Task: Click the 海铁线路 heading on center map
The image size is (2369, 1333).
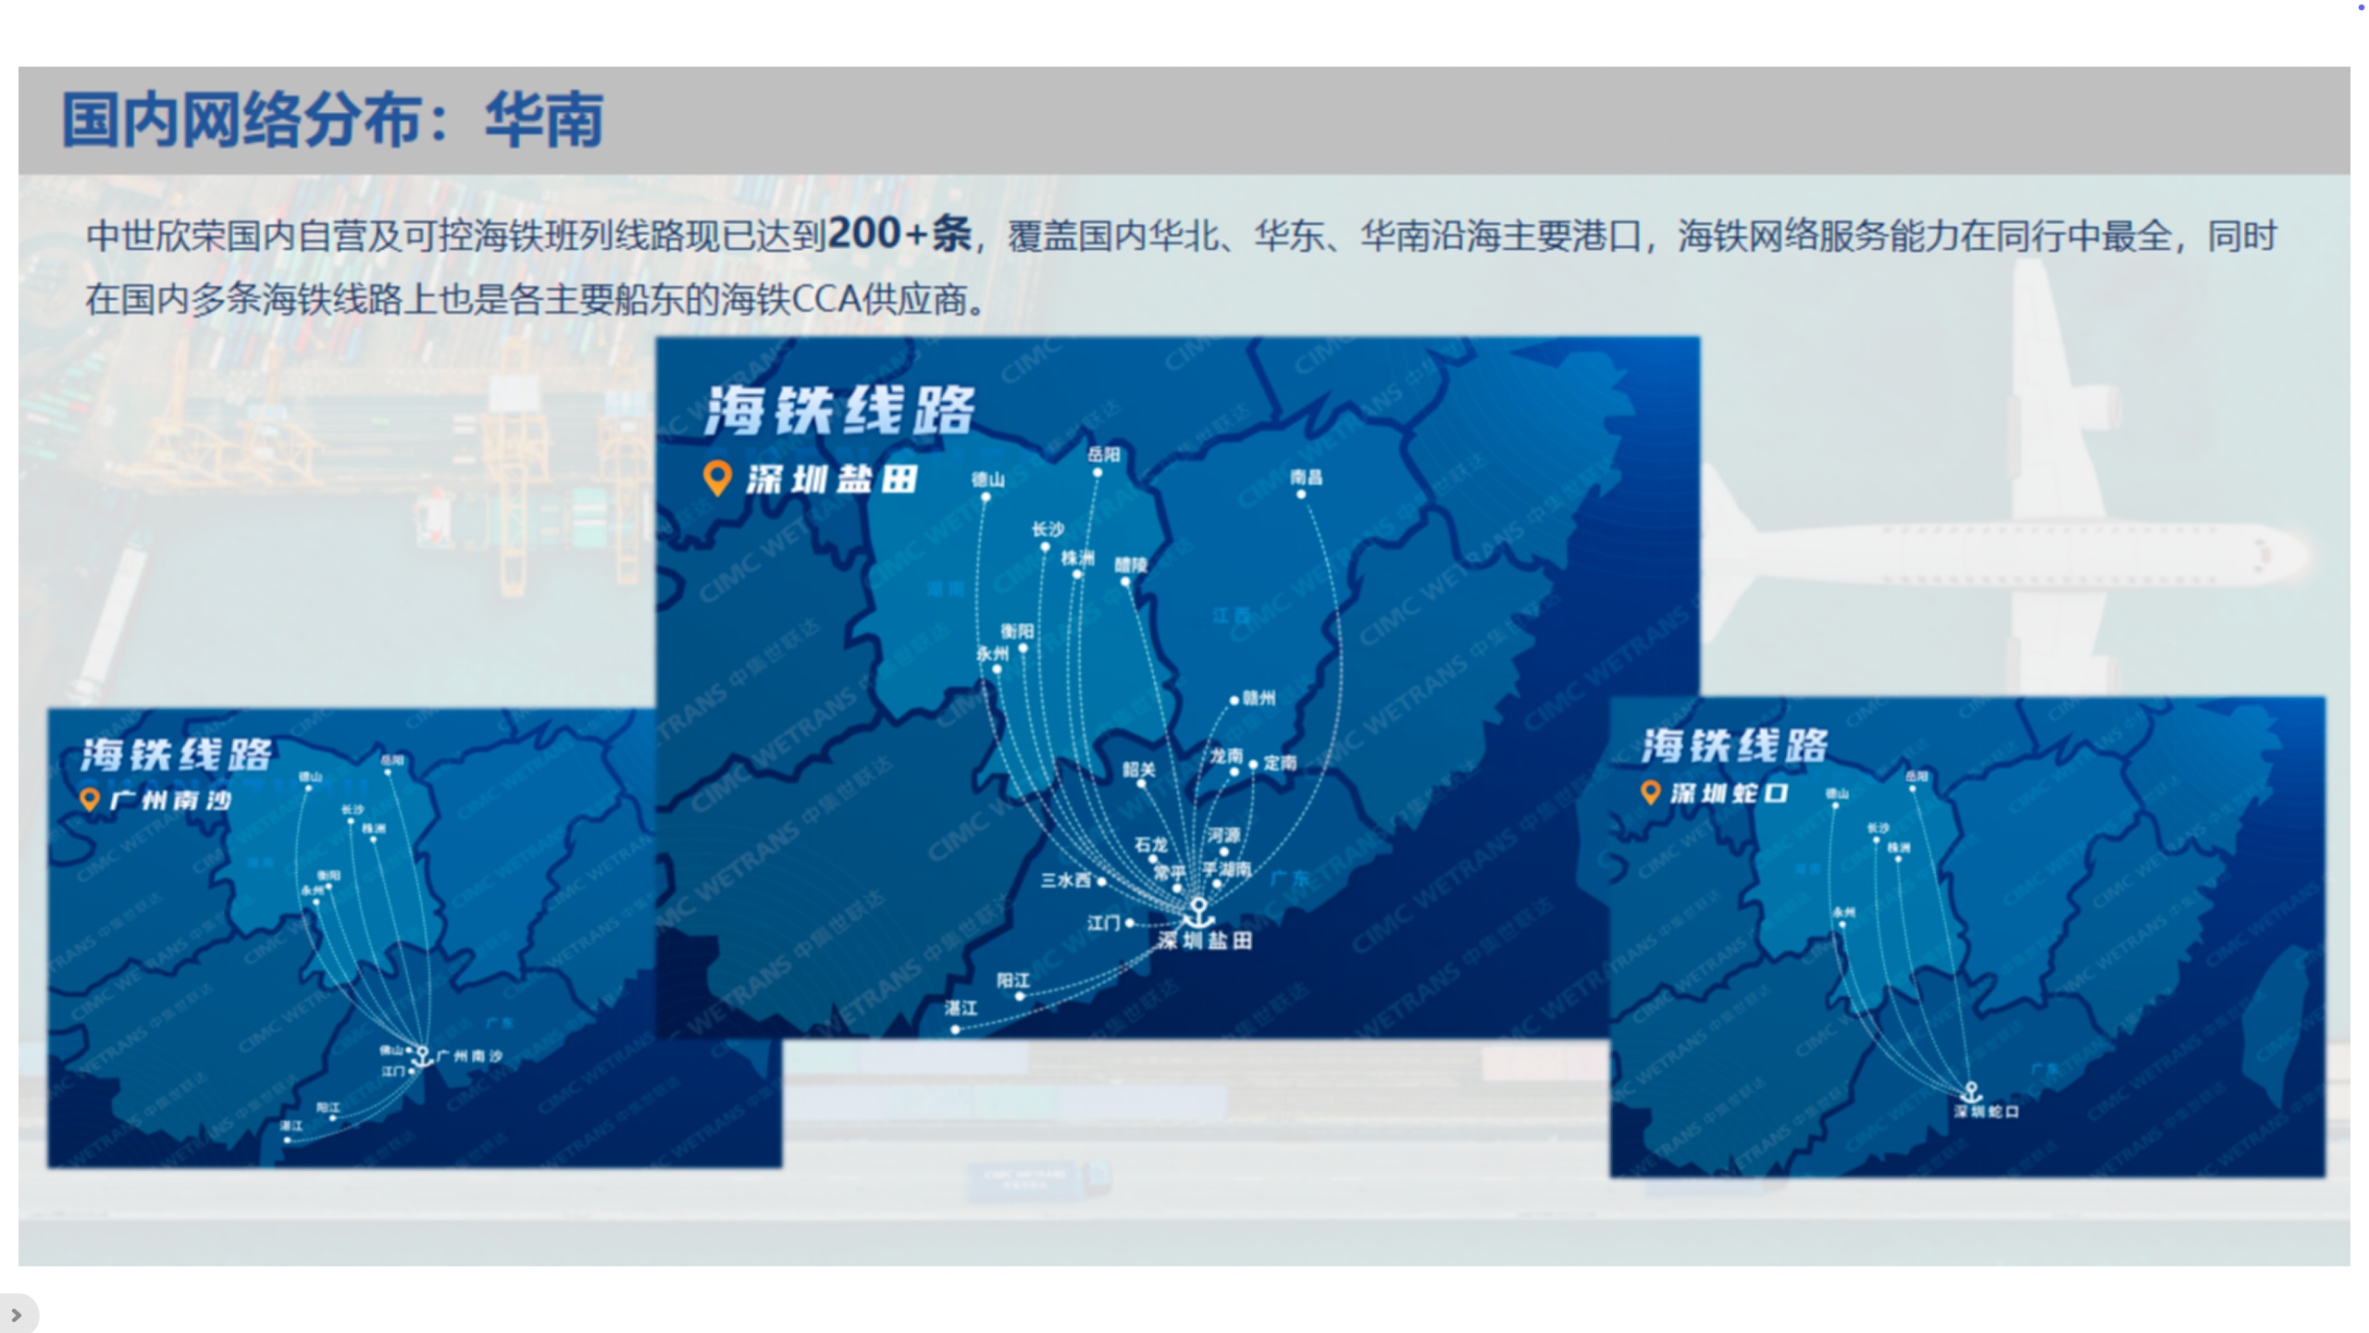Action: pyautogui.click(x=838, y=410)
